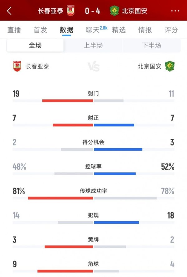Open the 评分 ratings page
187x277 pixels.
[171, 30]
